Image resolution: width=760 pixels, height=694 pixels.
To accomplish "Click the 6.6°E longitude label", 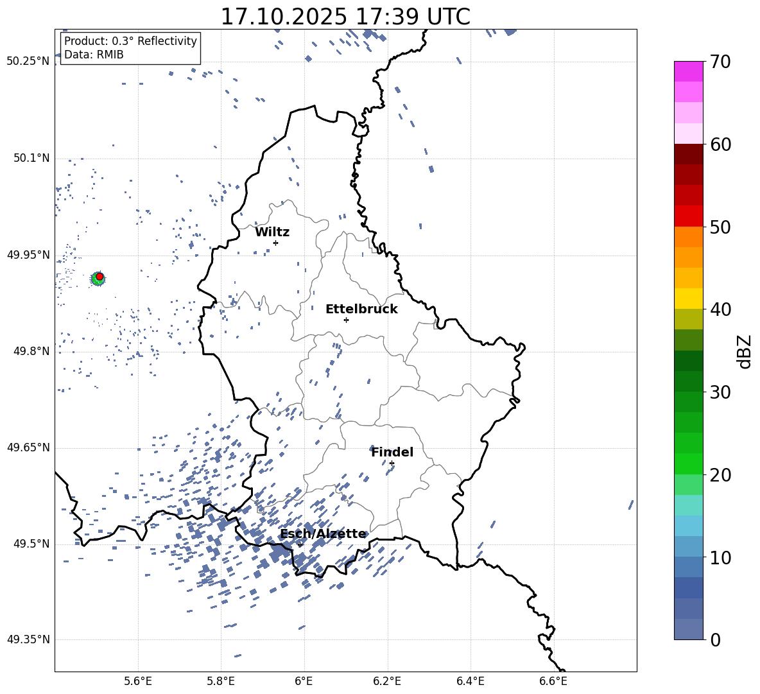I will point(553,681).
